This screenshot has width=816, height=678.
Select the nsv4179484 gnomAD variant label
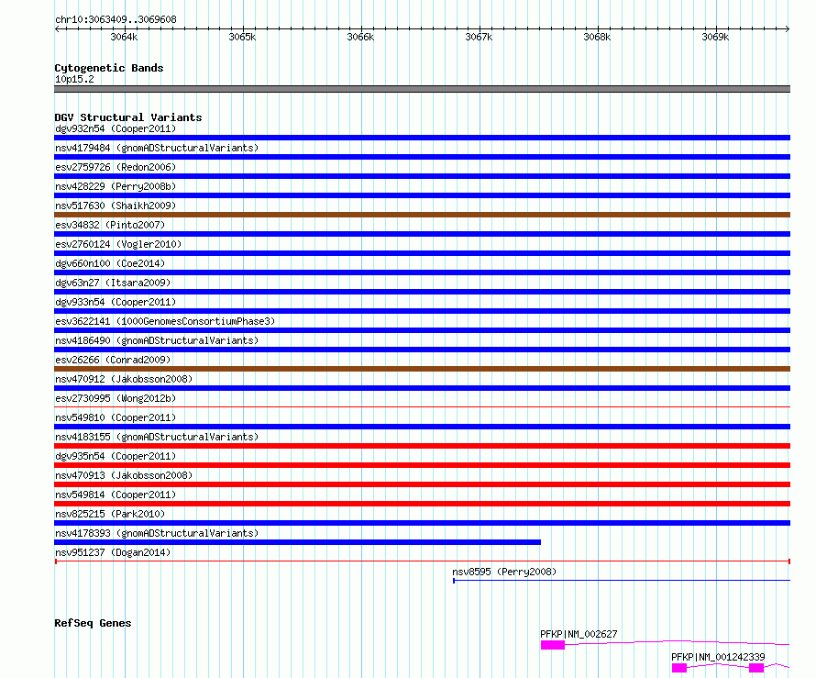157,148
